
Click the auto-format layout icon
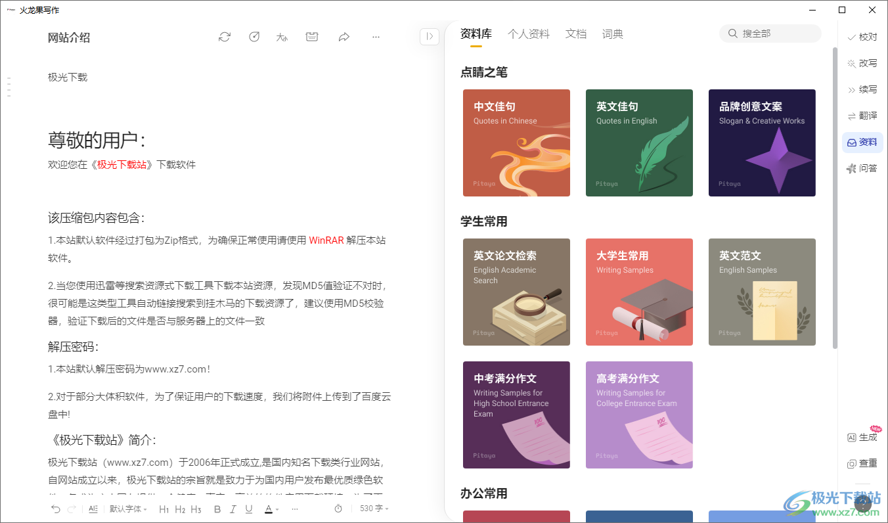93,509
